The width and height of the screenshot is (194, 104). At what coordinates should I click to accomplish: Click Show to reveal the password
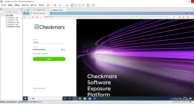63,49
